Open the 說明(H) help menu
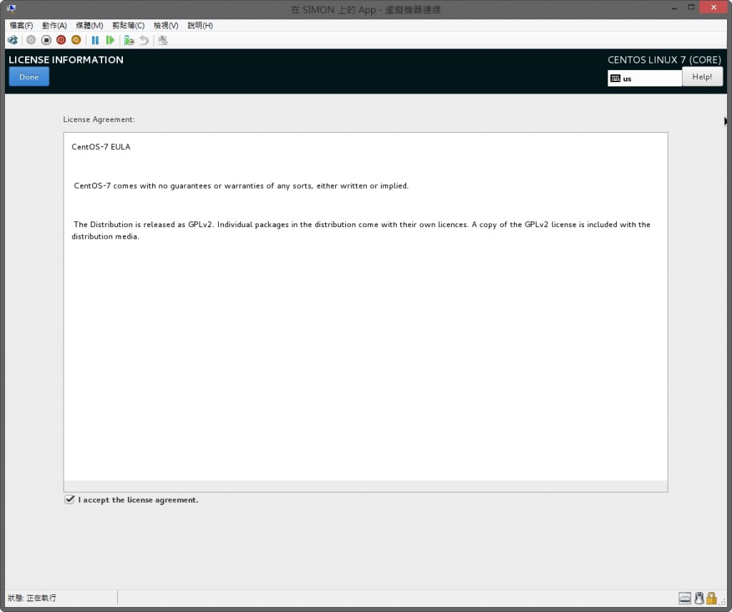 (200, 26)
